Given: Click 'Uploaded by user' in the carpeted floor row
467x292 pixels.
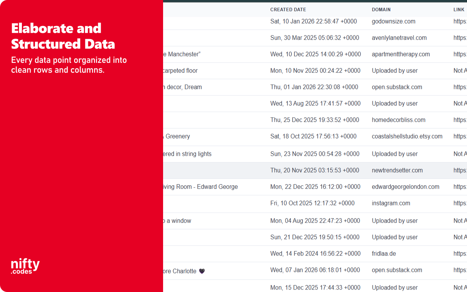Looking at the screenshot, I should (x=395, y=70).
